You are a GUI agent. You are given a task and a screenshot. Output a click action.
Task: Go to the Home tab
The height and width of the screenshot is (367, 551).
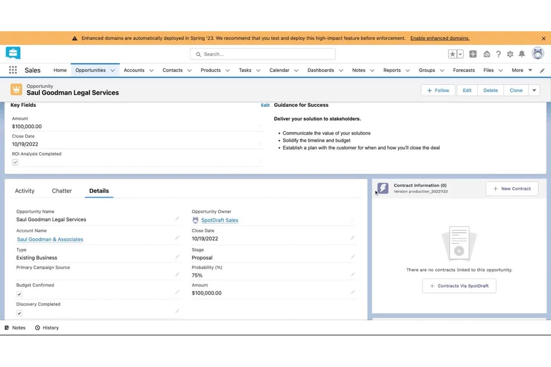(x=60, y=70)
